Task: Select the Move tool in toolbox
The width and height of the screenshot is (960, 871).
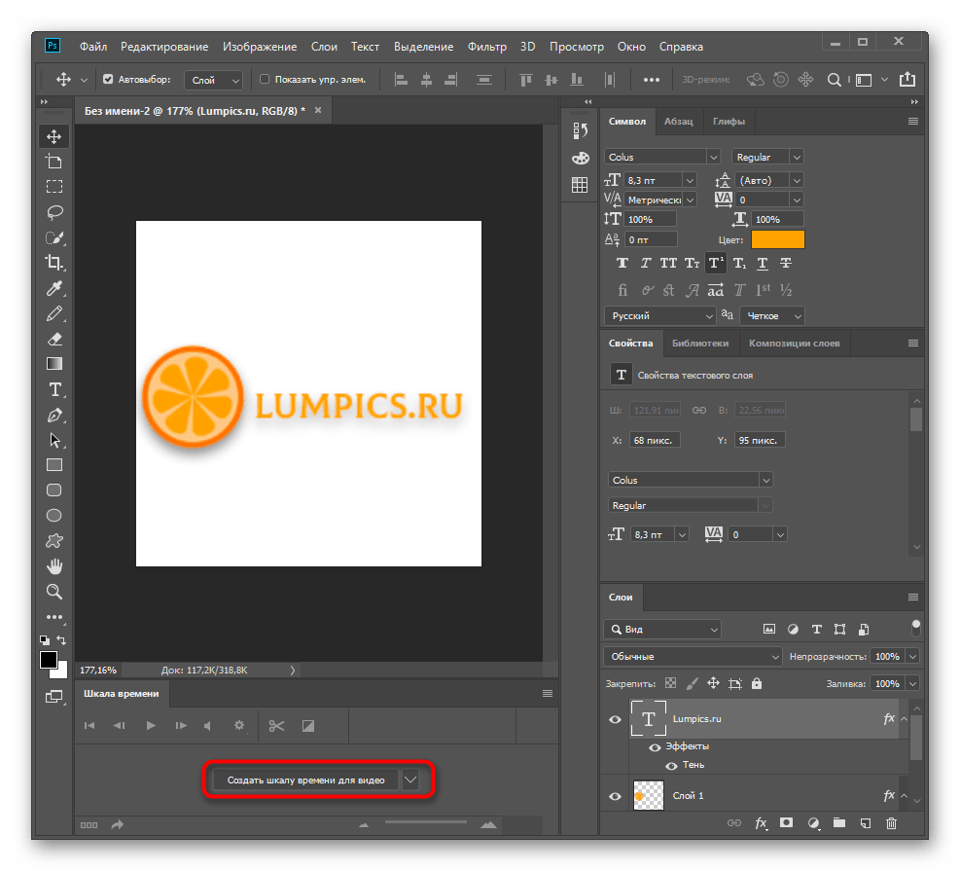Action: (54, 136)
